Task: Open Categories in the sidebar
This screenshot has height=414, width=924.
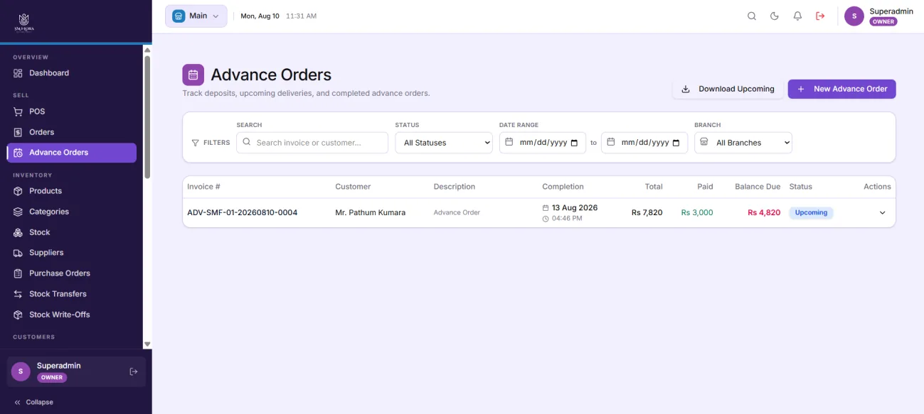Action: pos(71,212)
